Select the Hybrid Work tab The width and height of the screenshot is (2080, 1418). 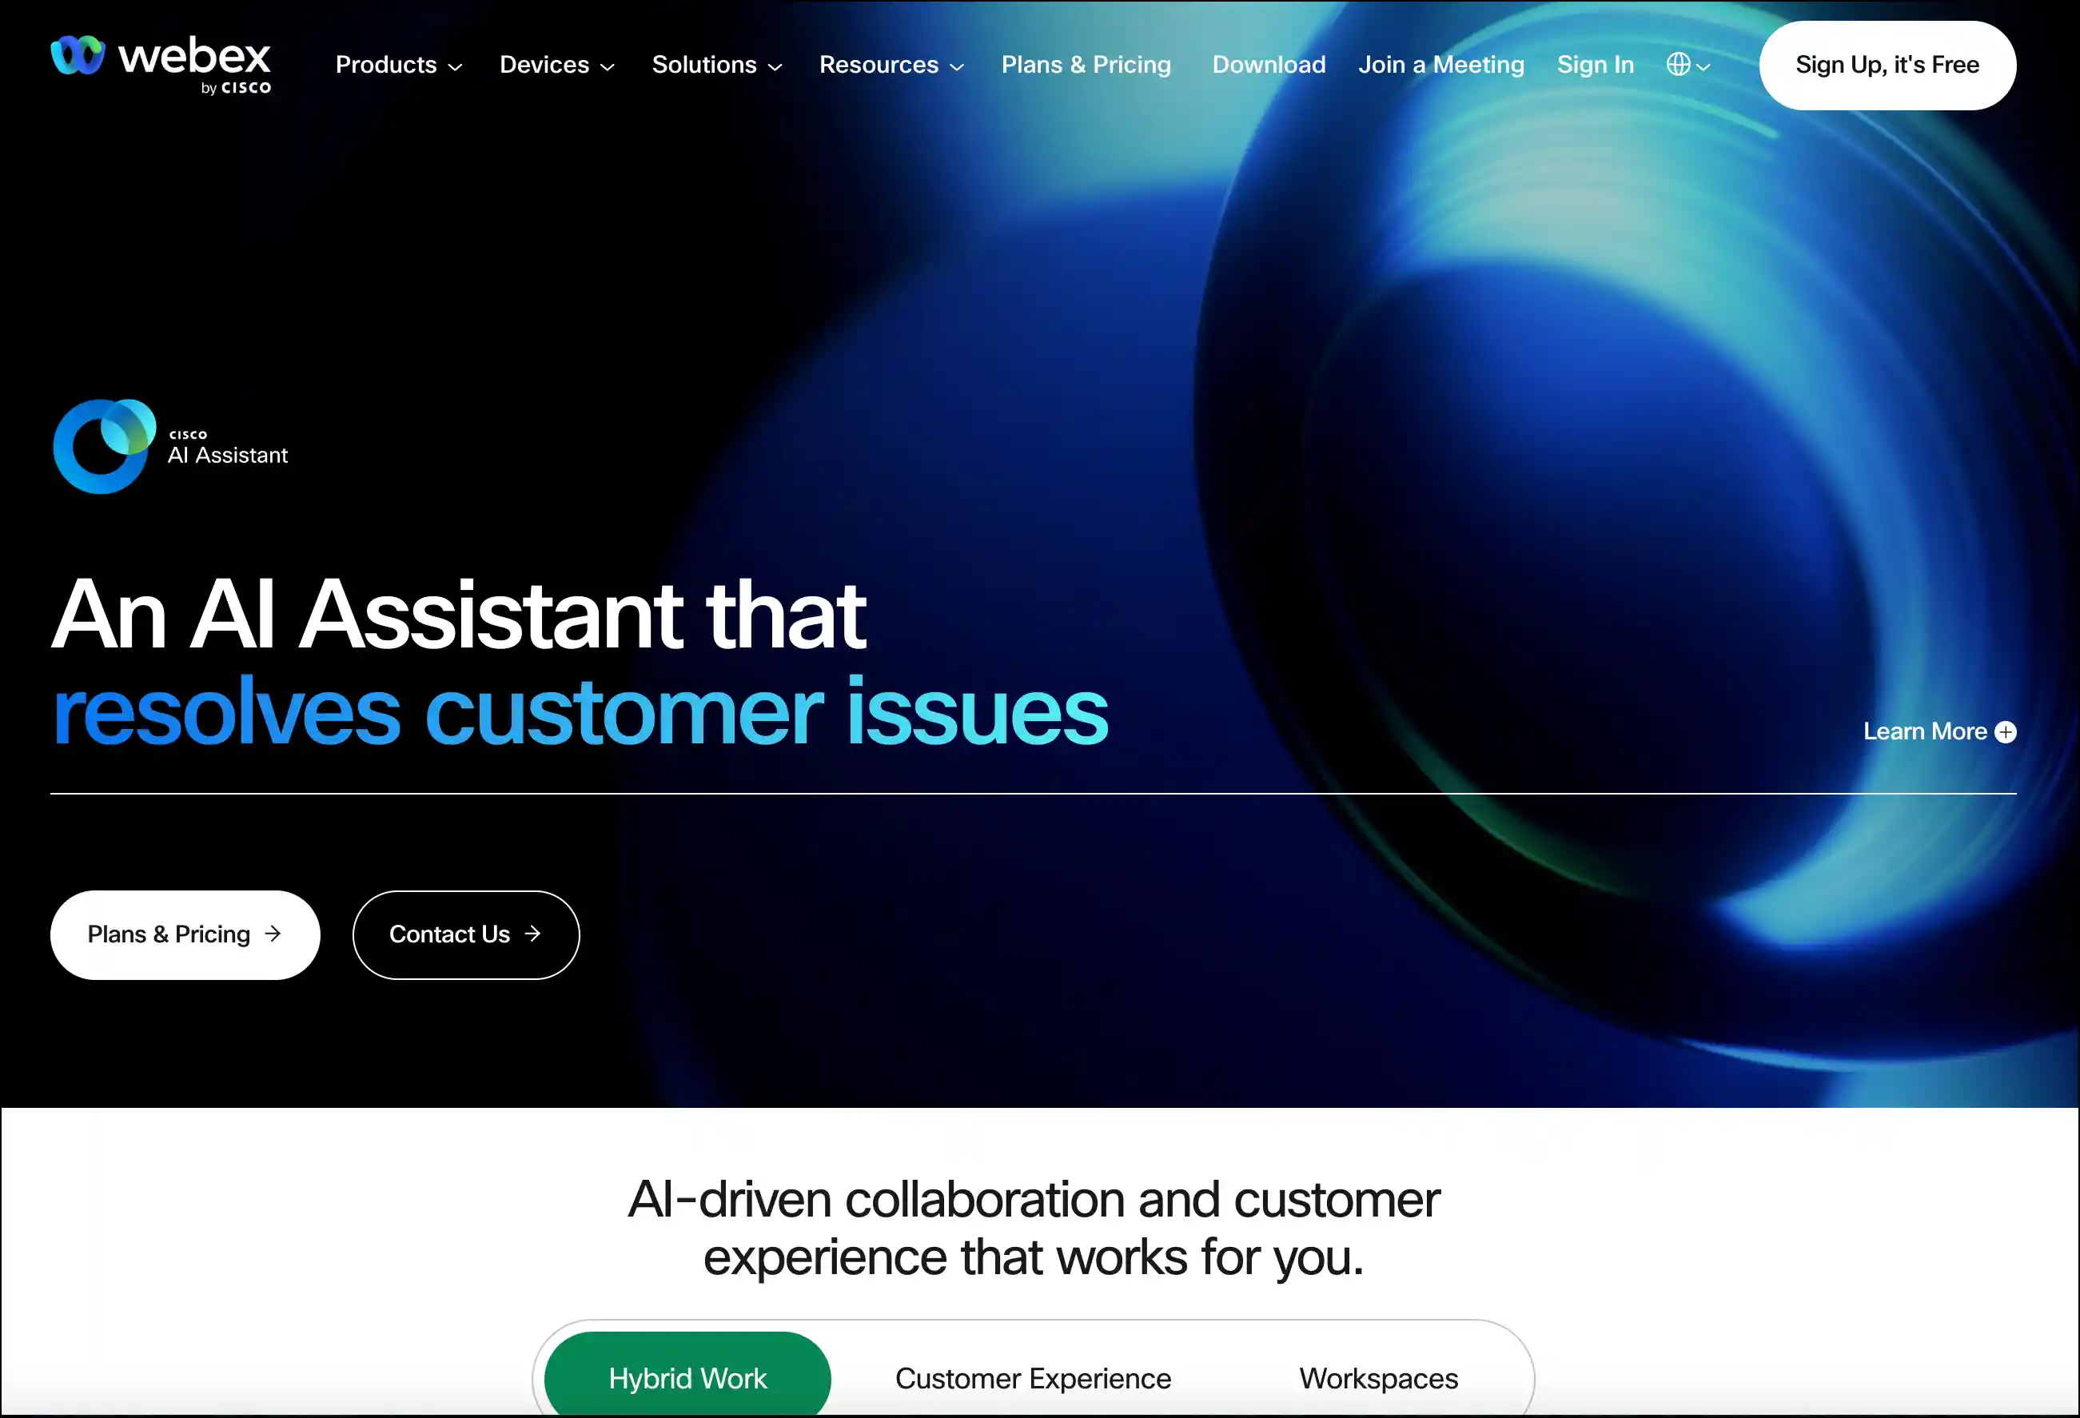tap(687, 1378)
